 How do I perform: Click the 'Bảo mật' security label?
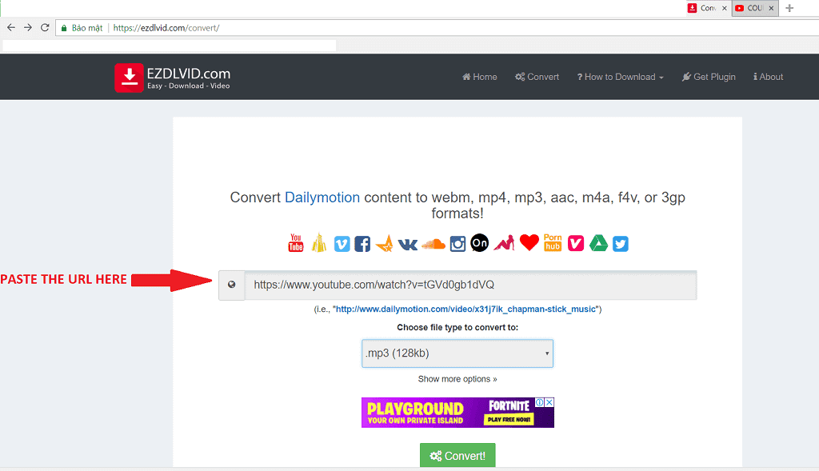pos(87,28)
